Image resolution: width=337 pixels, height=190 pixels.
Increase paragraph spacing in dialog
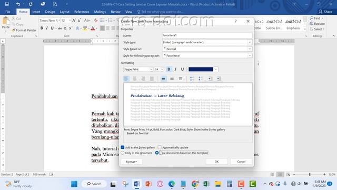point(192,79)
